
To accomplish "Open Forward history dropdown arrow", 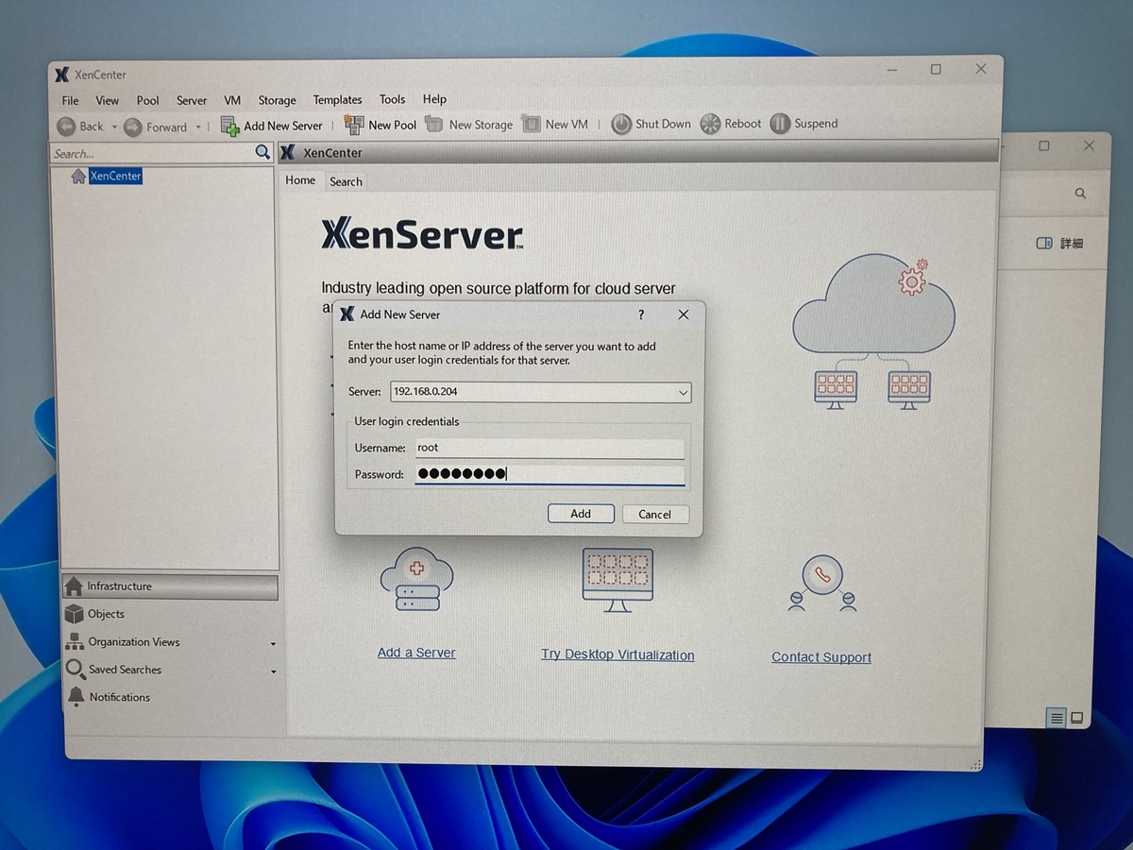I will tap(198, 127).
